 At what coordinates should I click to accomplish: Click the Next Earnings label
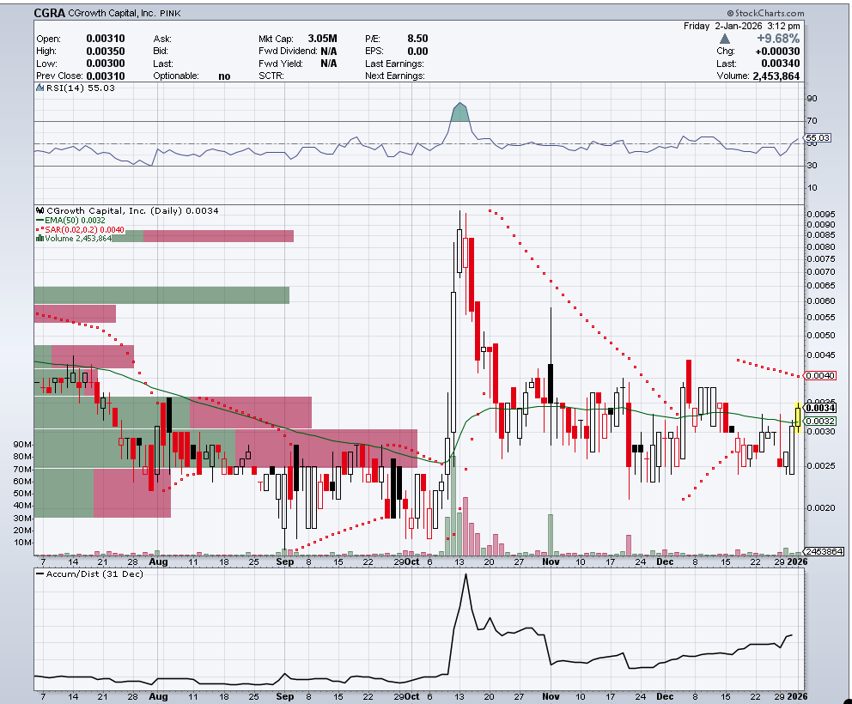(395, 76)
